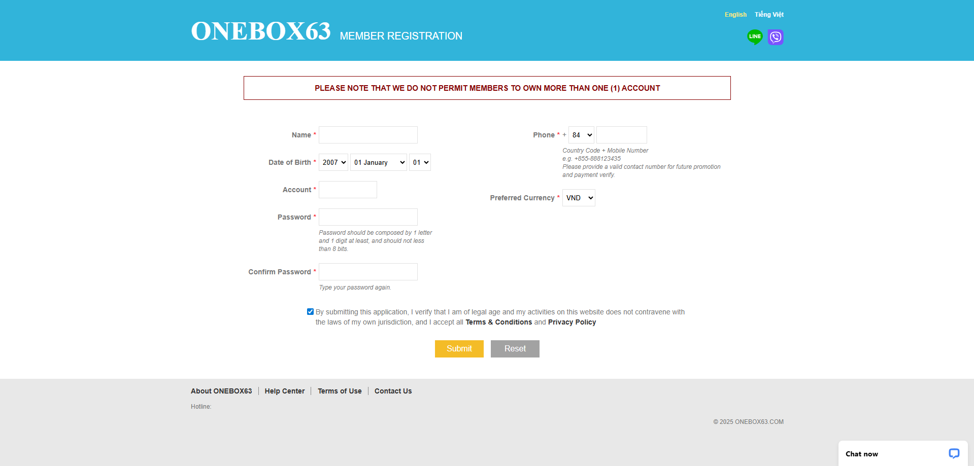Select English language option
974x466 pixels.
coord(735,15)
